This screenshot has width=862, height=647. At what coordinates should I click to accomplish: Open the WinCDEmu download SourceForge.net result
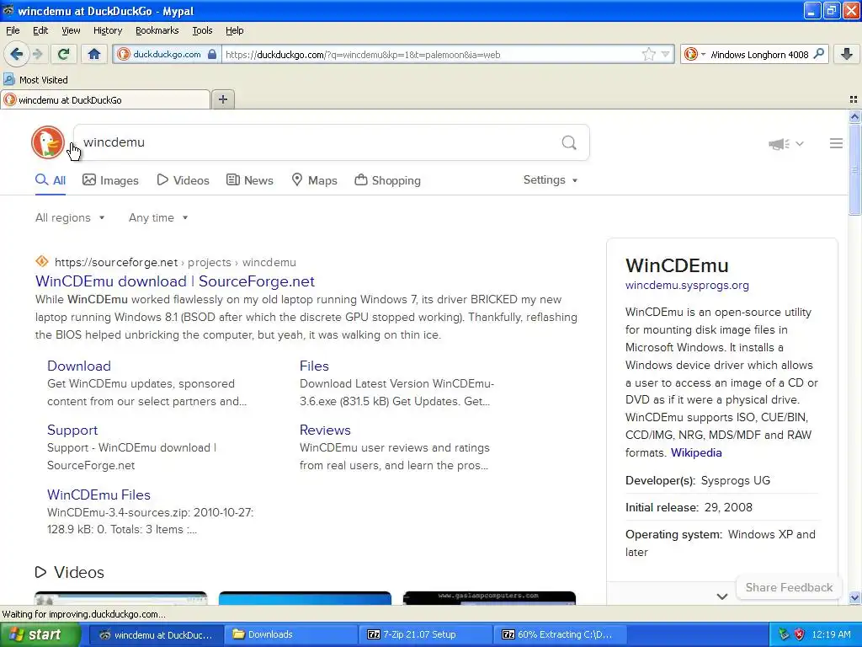click(x=175, y=281)
